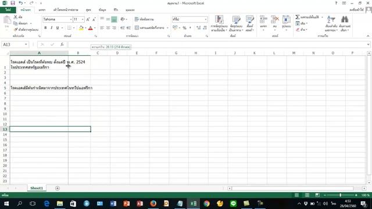The width and height of the screenshot is (372, 209).
Task: Decrease font size with small A icon
Action: pos(94,19)
